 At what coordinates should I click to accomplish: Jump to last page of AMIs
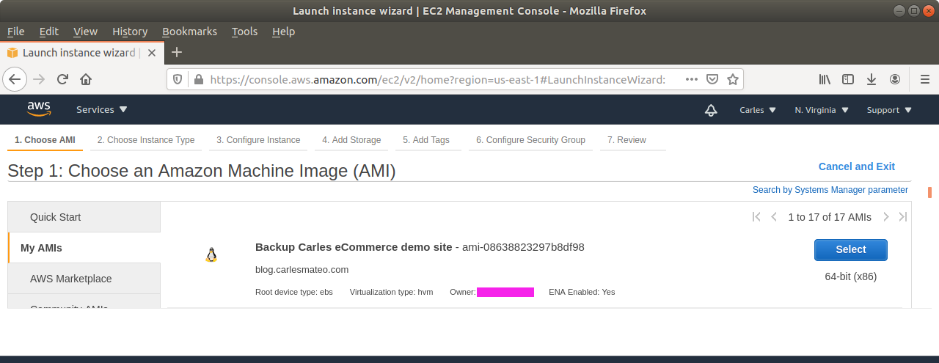pyautogui.click(x=903, y=217)
